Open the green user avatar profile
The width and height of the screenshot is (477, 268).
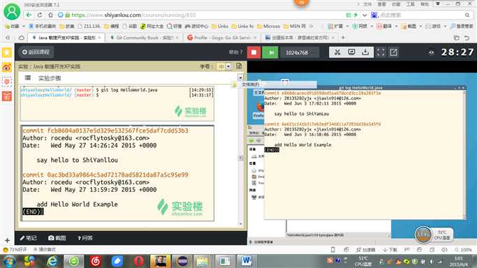[x=12, y=11]
